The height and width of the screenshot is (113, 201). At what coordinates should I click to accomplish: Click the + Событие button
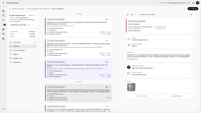(193, 9)
